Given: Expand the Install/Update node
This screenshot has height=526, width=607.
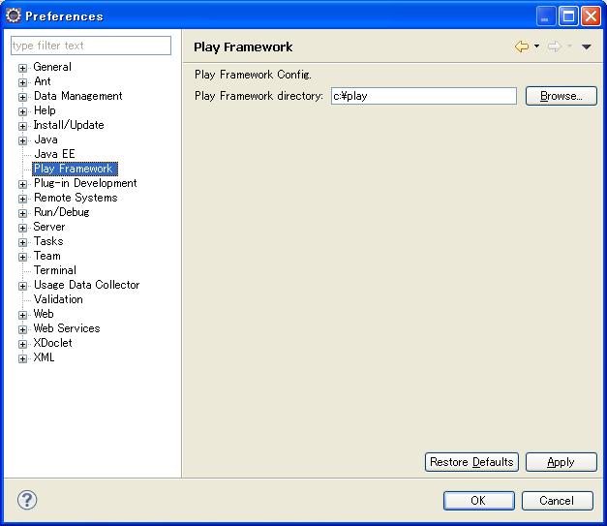Looking at the screenshot, I should coord(23,126).
